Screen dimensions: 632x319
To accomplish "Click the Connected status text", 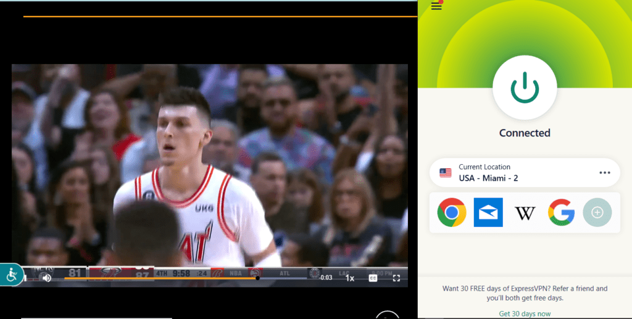I will (x=524, y=133).
